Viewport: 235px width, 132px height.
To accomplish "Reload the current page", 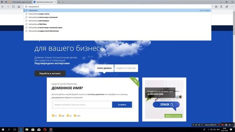I will pos(14,7).
